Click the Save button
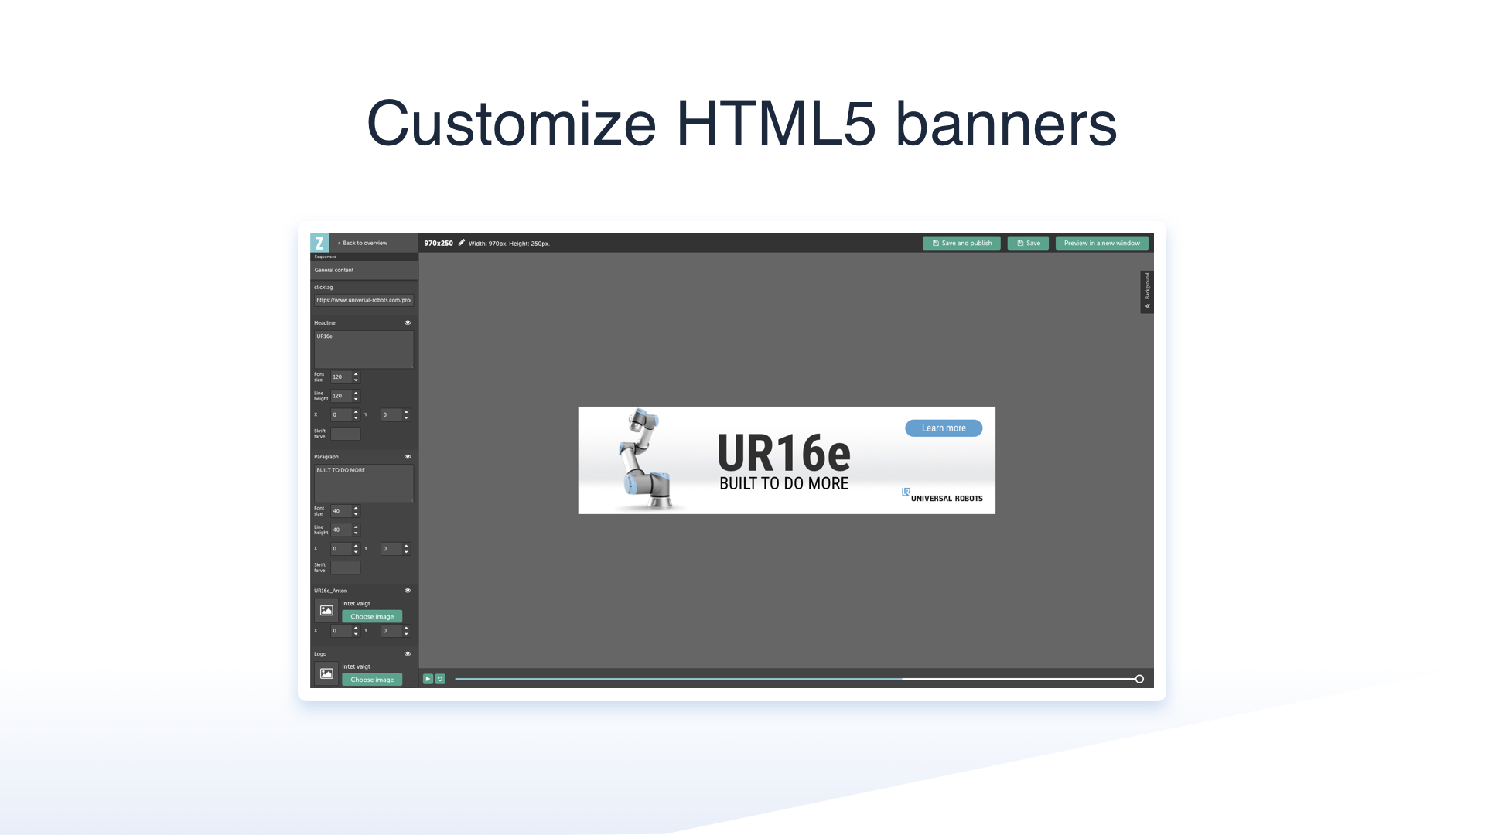This screenshot has height=835, width=1485. (x=1028, y=243)
